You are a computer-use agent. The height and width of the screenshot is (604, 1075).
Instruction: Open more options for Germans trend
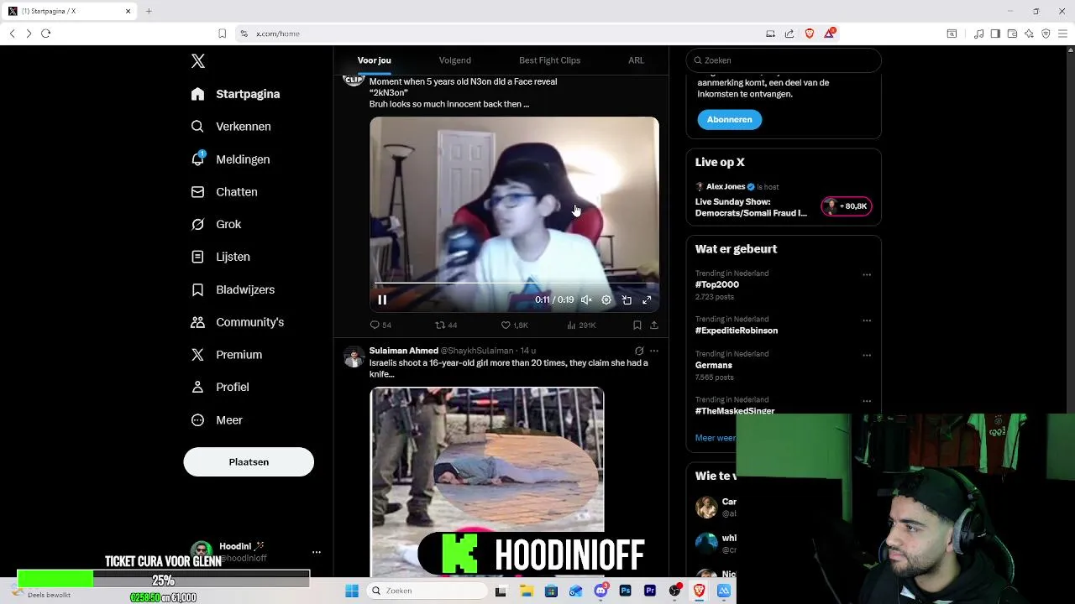click(867, 355)
